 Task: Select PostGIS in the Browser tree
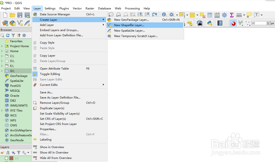[x=15, y=86]
